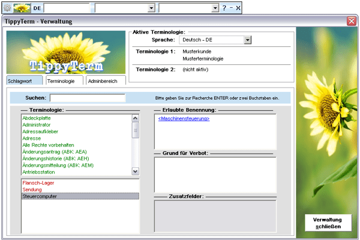Click the sunflower icon in the top toolbar

coord(22,8)
